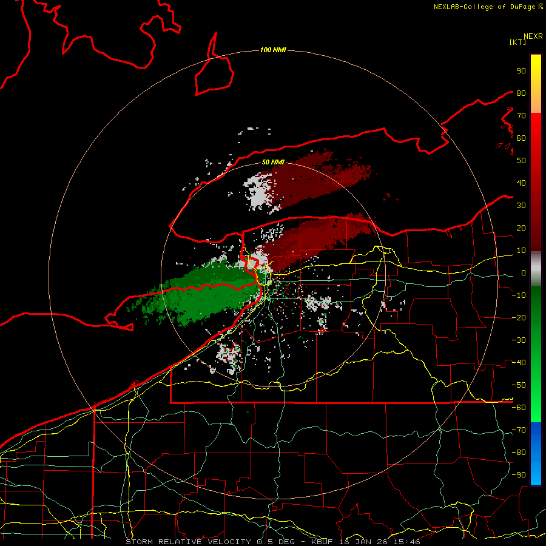The width and height of the screenshot is (546, 546).
Task: Click the -40 value on the velocity scale
Action: [519, 363]
